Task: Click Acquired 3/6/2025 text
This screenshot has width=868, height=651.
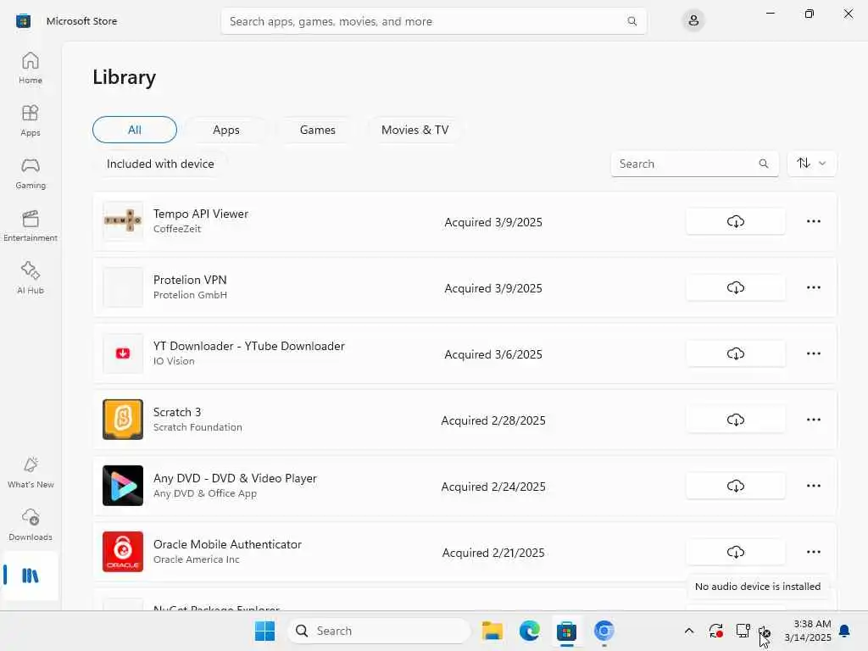Action: pos(493,354)
